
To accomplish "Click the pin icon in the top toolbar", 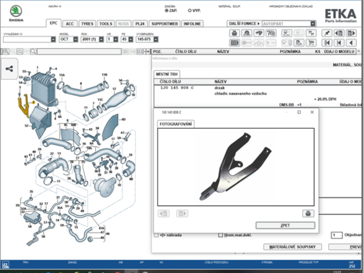I will [327, 33].
